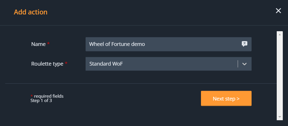Select the Standard WoF value text
The height and width of the screenshot is (126, 288).
coord(106,64)
